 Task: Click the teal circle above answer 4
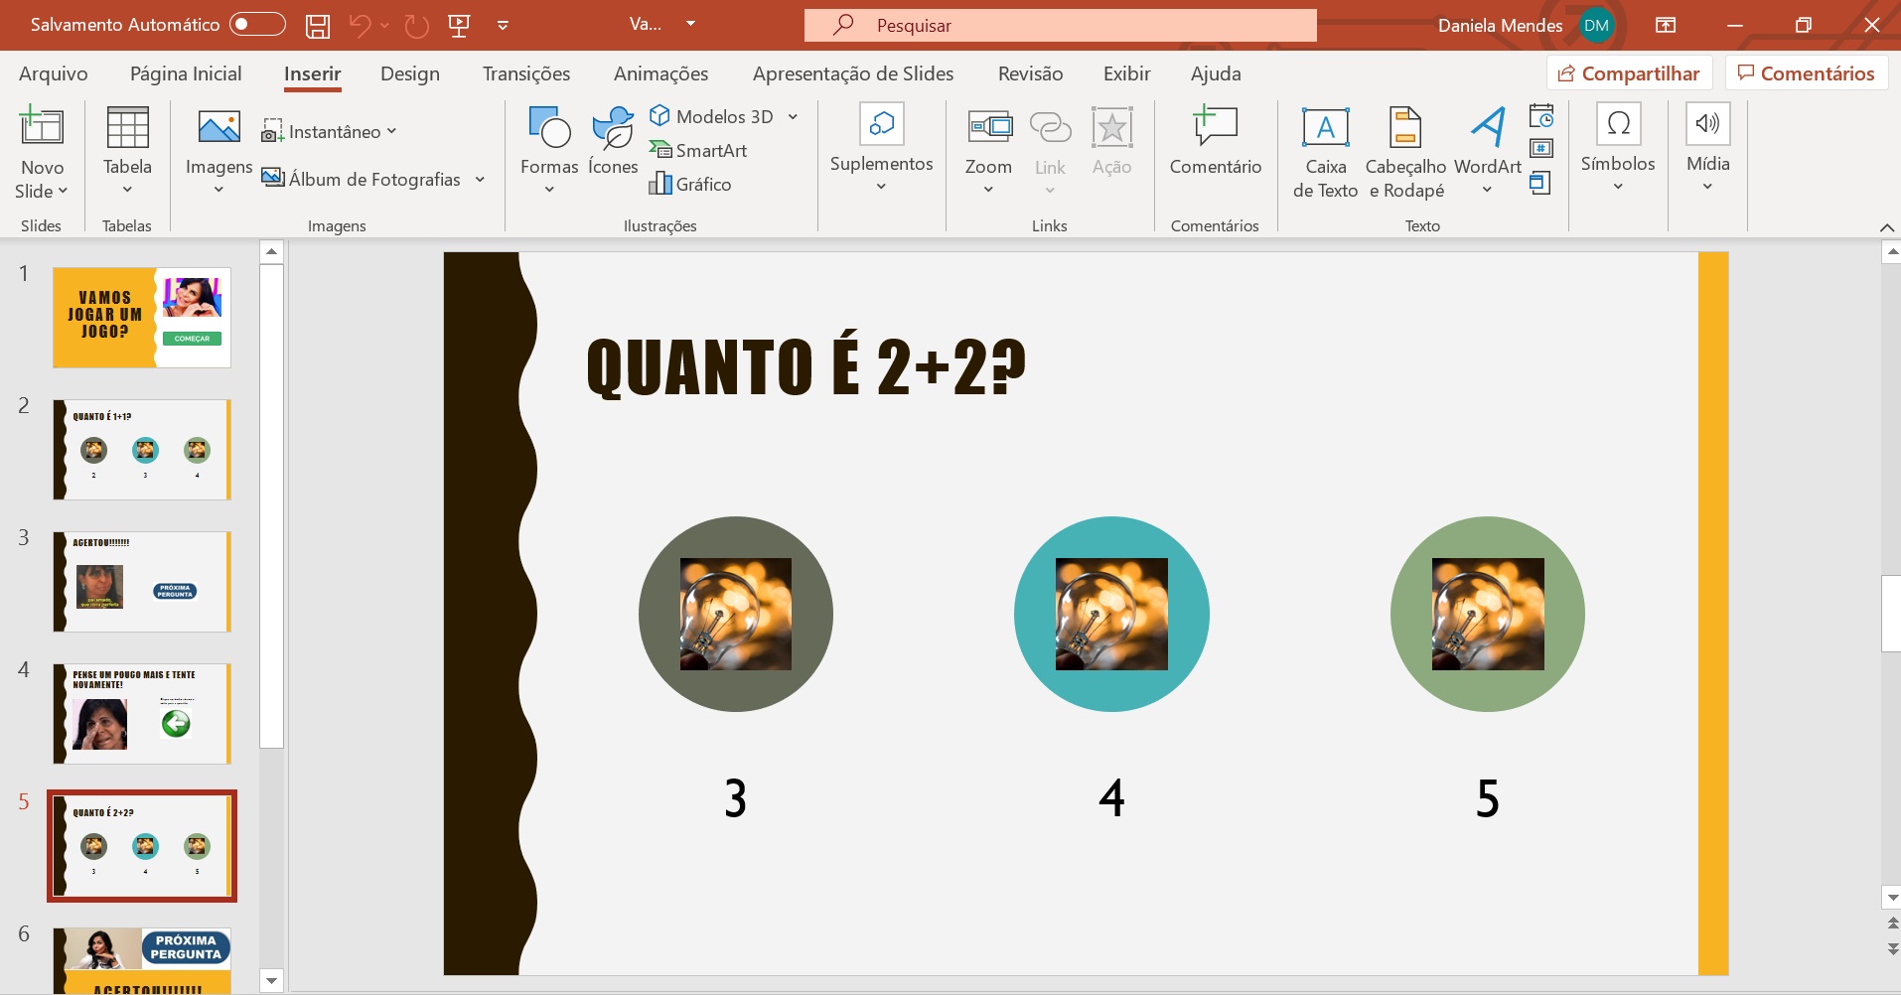(1111, 614)
